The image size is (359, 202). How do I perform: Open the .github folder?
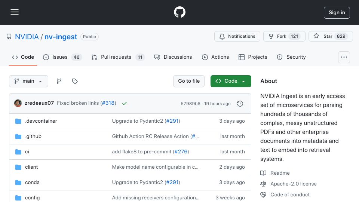pyautogui.click(x=33, y=136)
